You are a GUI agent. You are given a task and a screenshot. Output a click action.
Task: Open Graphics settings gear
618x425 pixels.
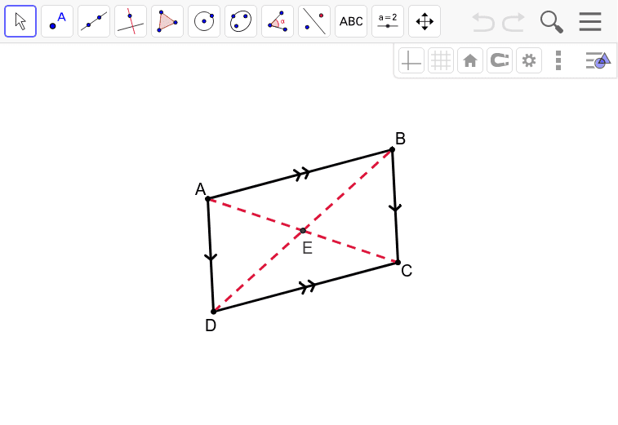click(529, 60)
